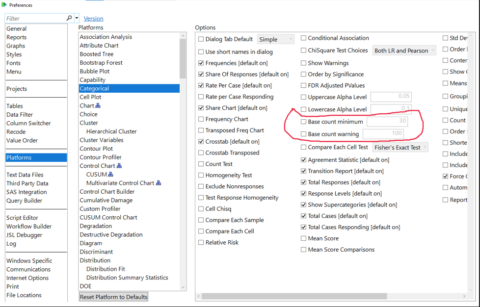Screen dimensions: 480x307
Task: Click the Base count warning value field
Action: [383, 133]
